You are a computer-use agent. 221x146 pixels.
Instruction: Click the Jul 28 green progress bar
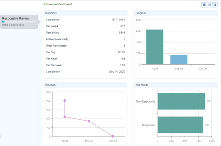pyautogui.click(x=155, y=47)
